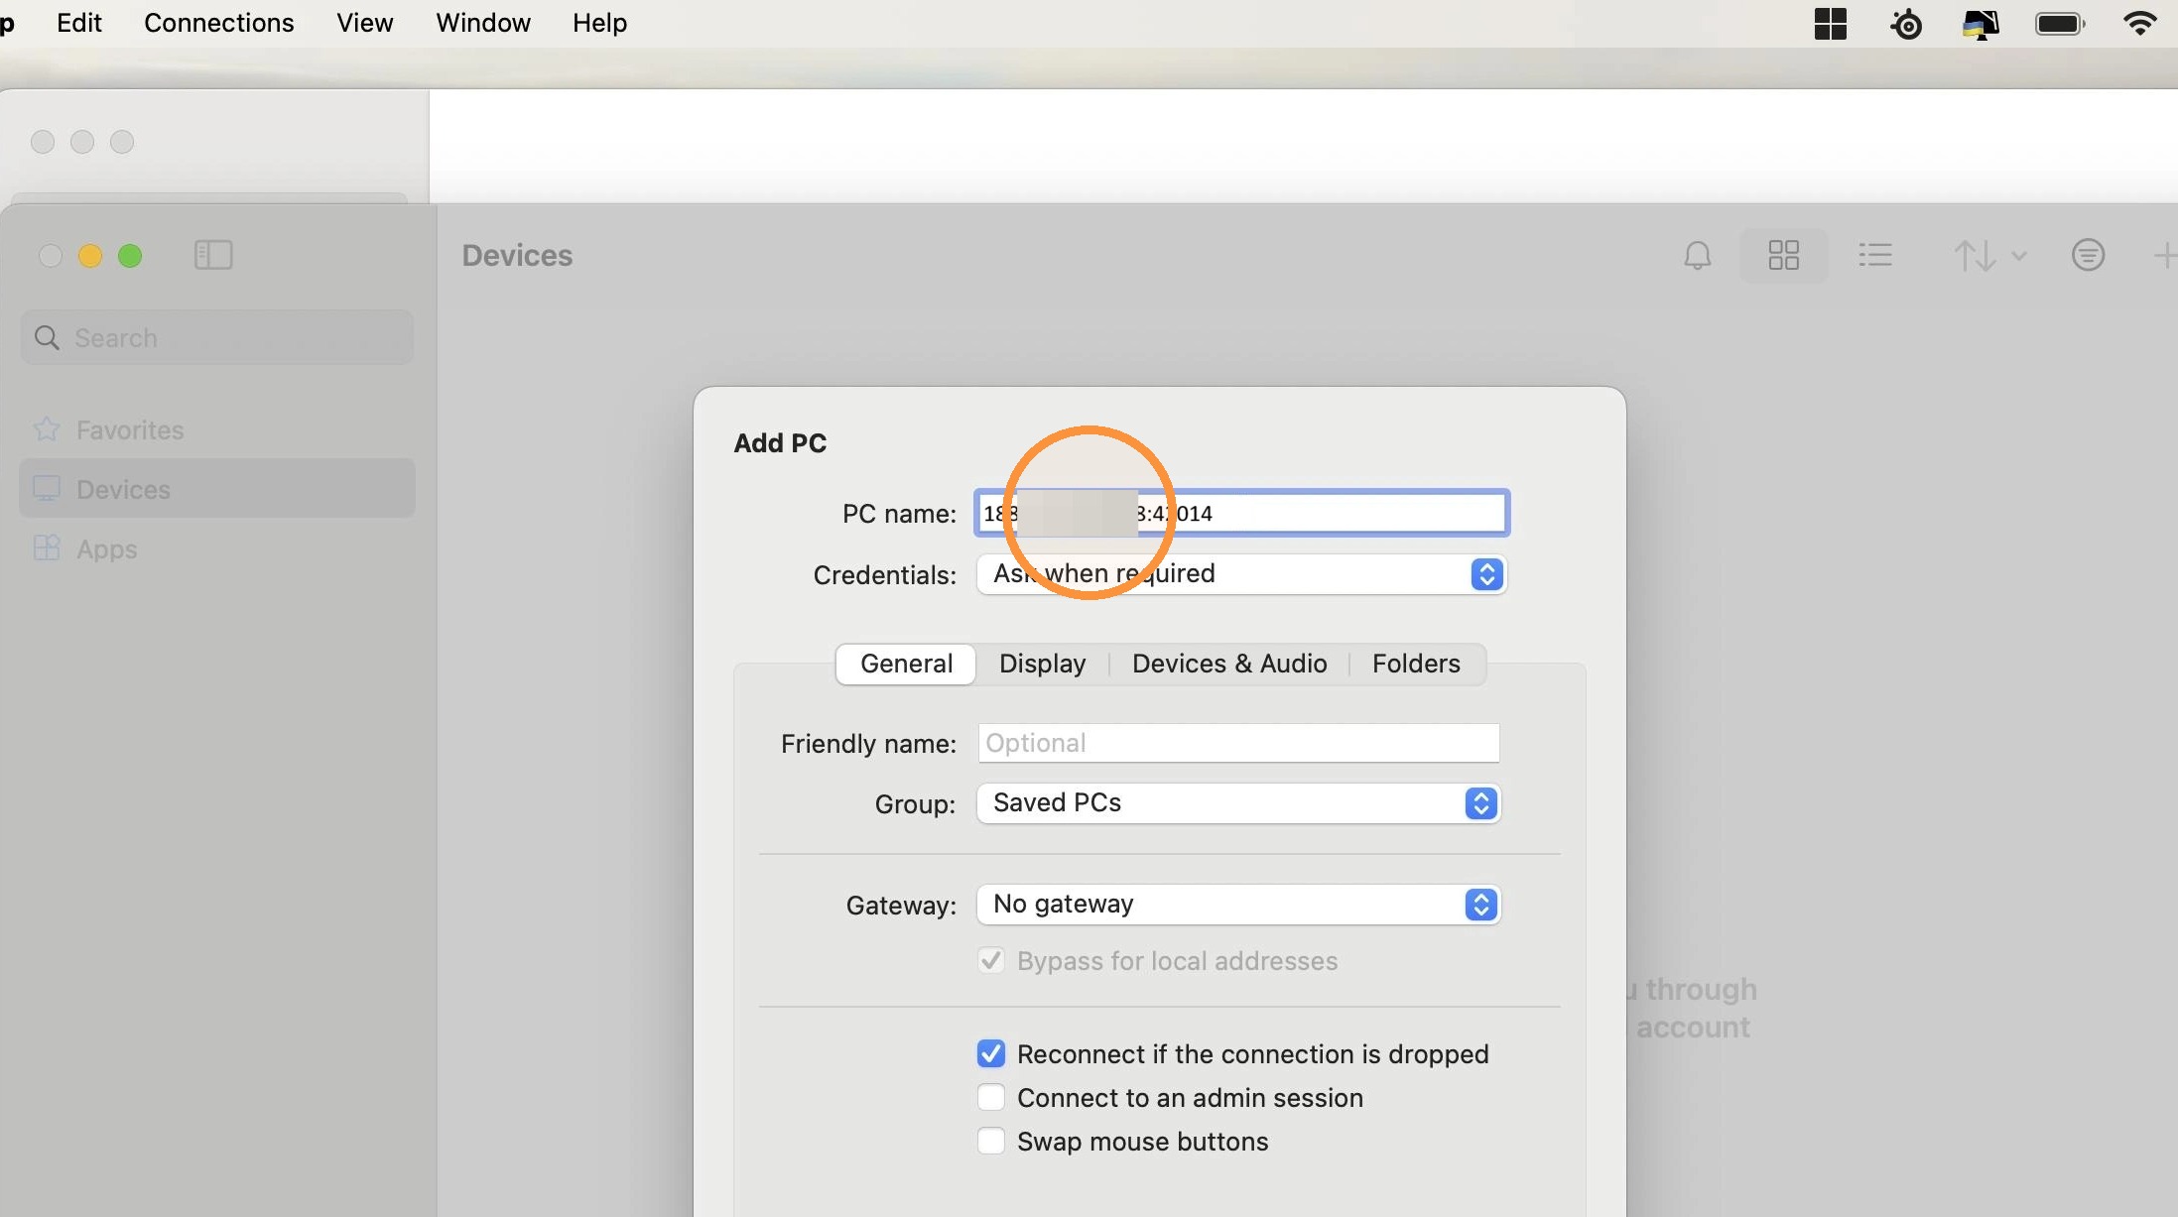Image resolution: width=2178 pixels, height=1217 pixels.
Task: Enable Swap mouse buttons checkbox
Action: coord(990,1141)
